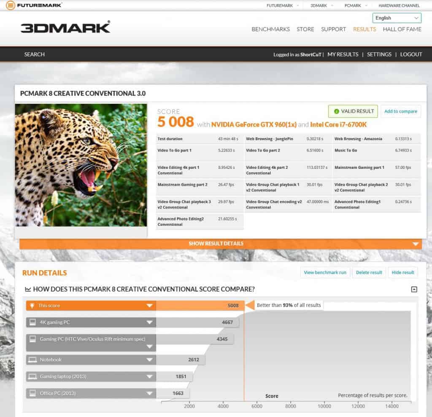Expand the Gaming PC (HTC Vive) row dropdown

tap(150, 346)
